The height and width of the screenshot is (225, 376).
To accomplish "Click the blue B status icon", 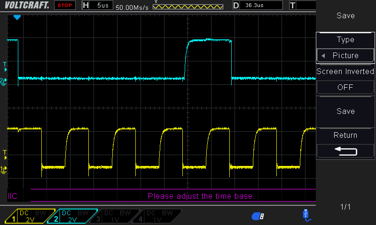I will tap(258, 216).
